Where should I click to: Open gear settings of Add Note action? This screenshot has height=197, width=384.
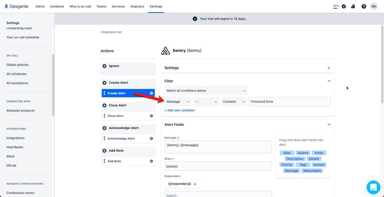151,161
